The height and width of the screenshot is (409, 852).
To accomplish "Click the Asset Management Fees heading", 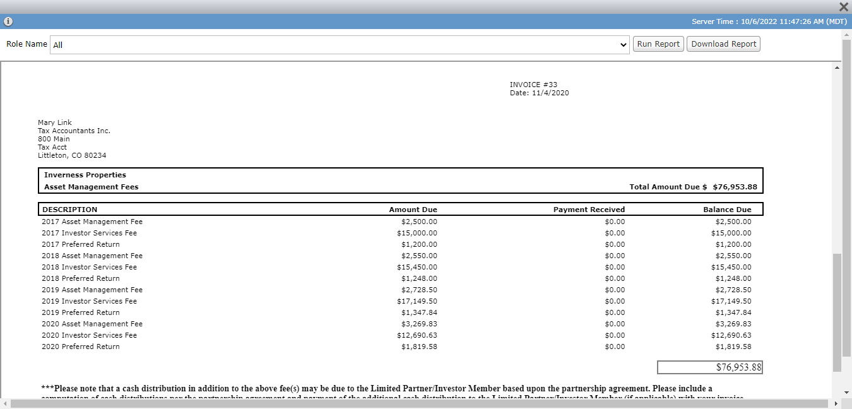I will click(92, 187).
